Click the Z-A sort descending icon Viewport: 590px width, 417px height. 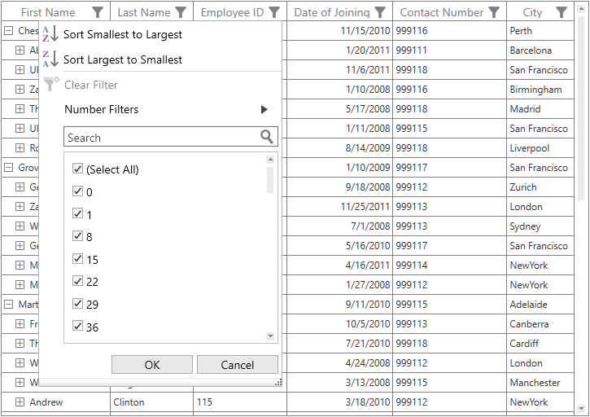[50, 59]
